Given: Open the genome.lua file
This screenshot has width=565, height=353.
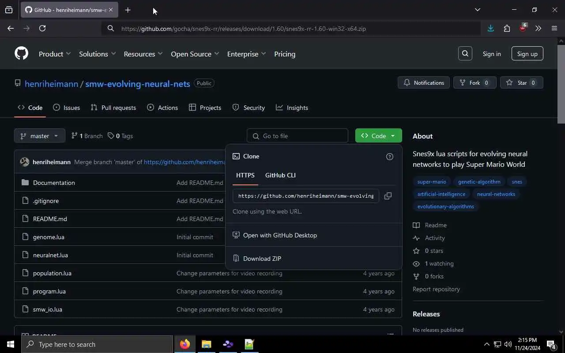Looking at the screenshot, I should (49, 237).
